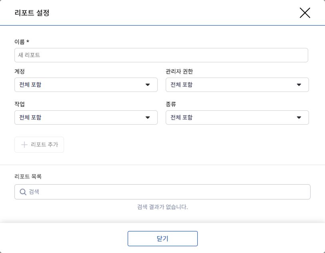The image size is (325, 253).
Task: Click the arrow icon of 작업 dropdown
Action: click(148, 118)
